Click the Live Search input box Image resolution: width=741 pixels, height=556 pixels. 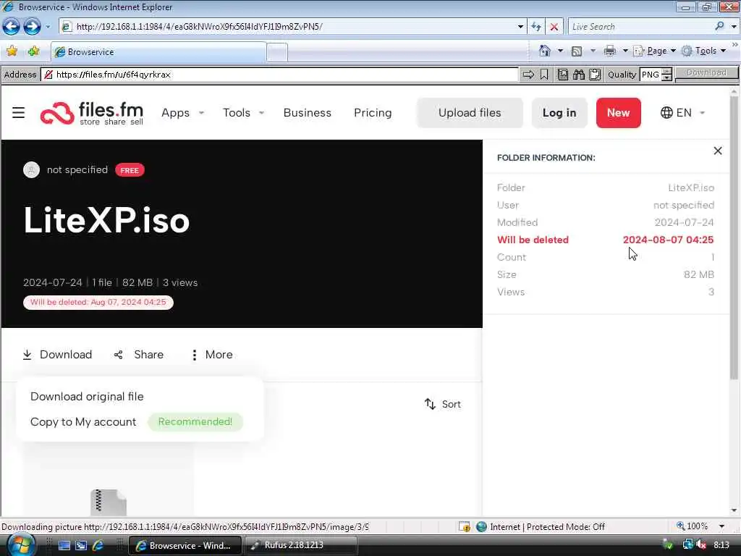coord(641,27)
